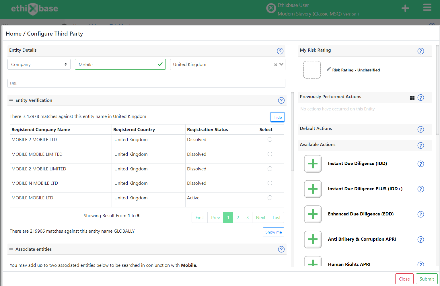Open help for Entity Verification section

click(x=281, y=100)
